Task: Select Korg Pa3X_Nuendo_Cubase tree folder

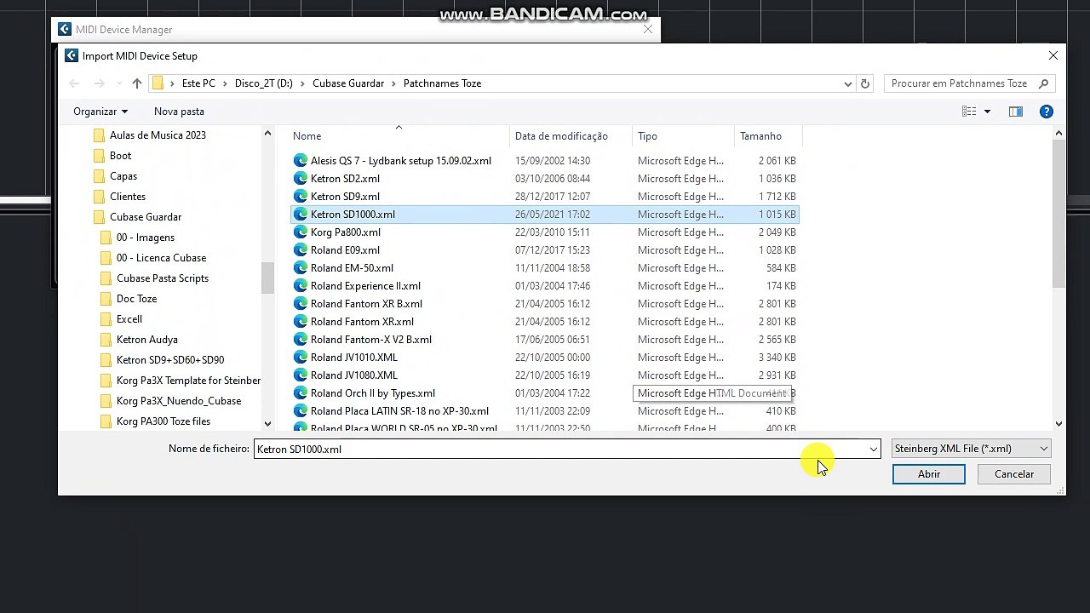Action: [x=179, y=401]
